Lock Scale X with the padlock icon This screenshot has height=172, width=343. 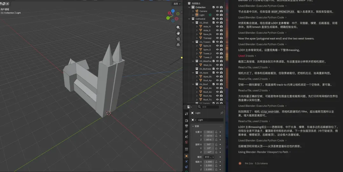(216, 162)
